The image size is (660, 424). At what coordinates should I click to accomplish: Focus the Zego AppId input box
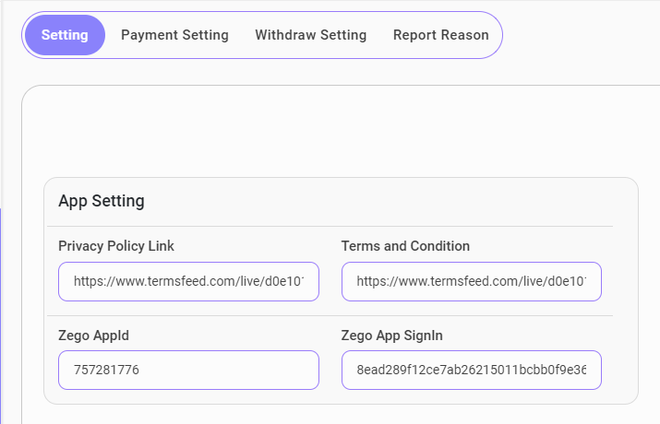coord(188,370)
